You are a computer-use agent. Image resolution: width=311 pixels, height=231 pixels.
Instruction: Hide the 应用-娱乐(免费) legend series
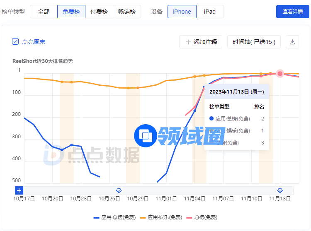point(161,217)
